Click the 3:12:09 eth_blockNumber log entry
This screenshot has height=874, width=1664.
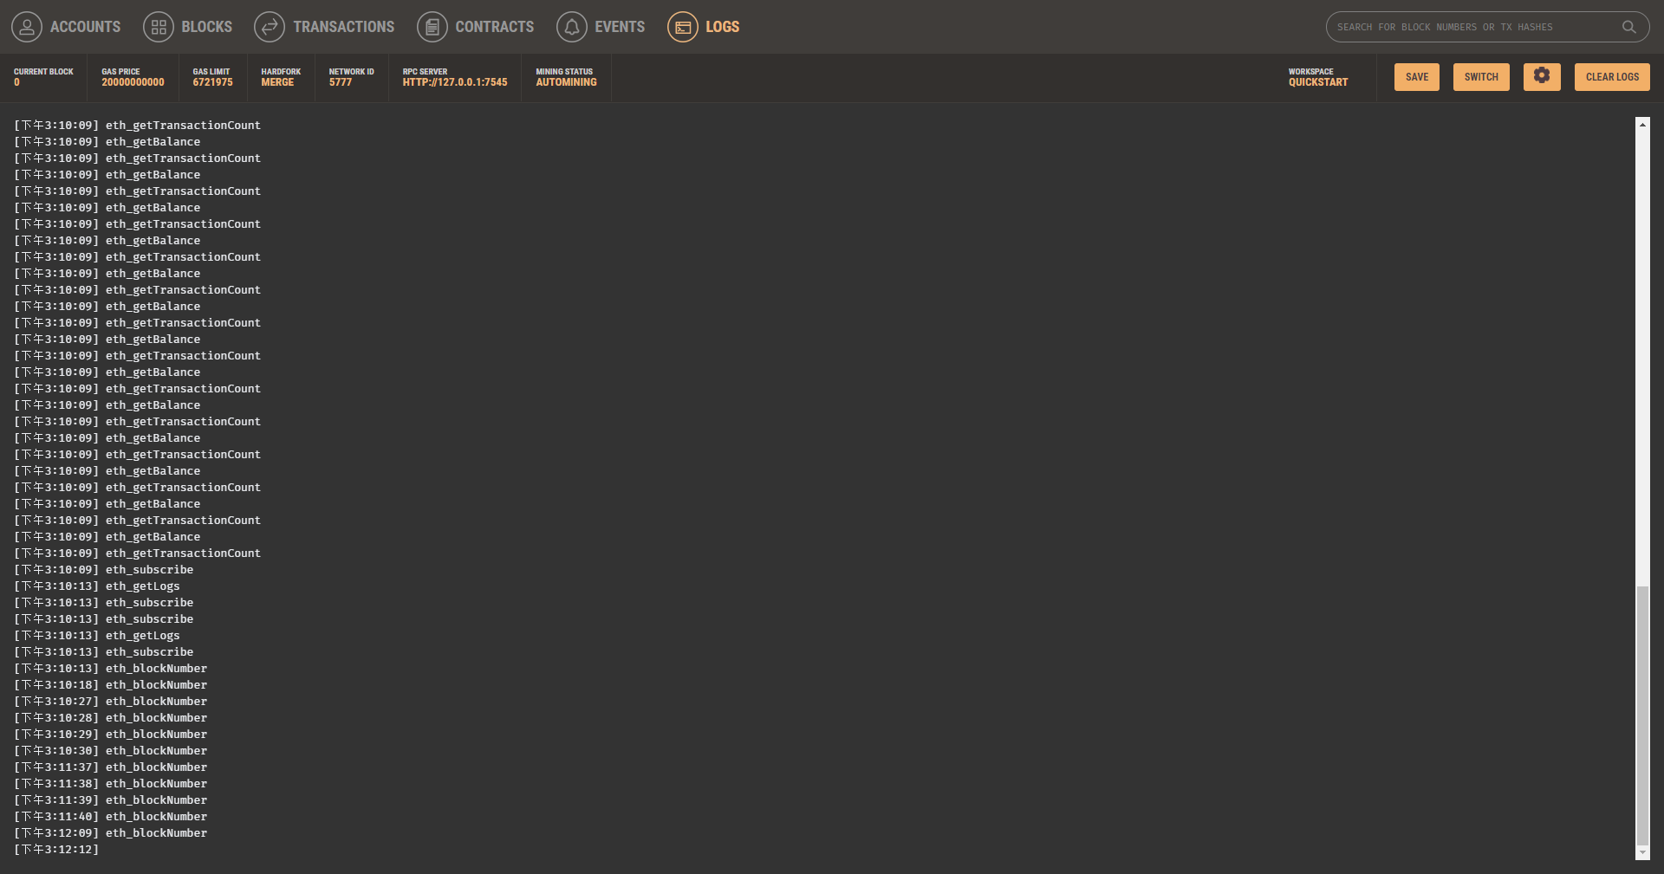[110, 833]
